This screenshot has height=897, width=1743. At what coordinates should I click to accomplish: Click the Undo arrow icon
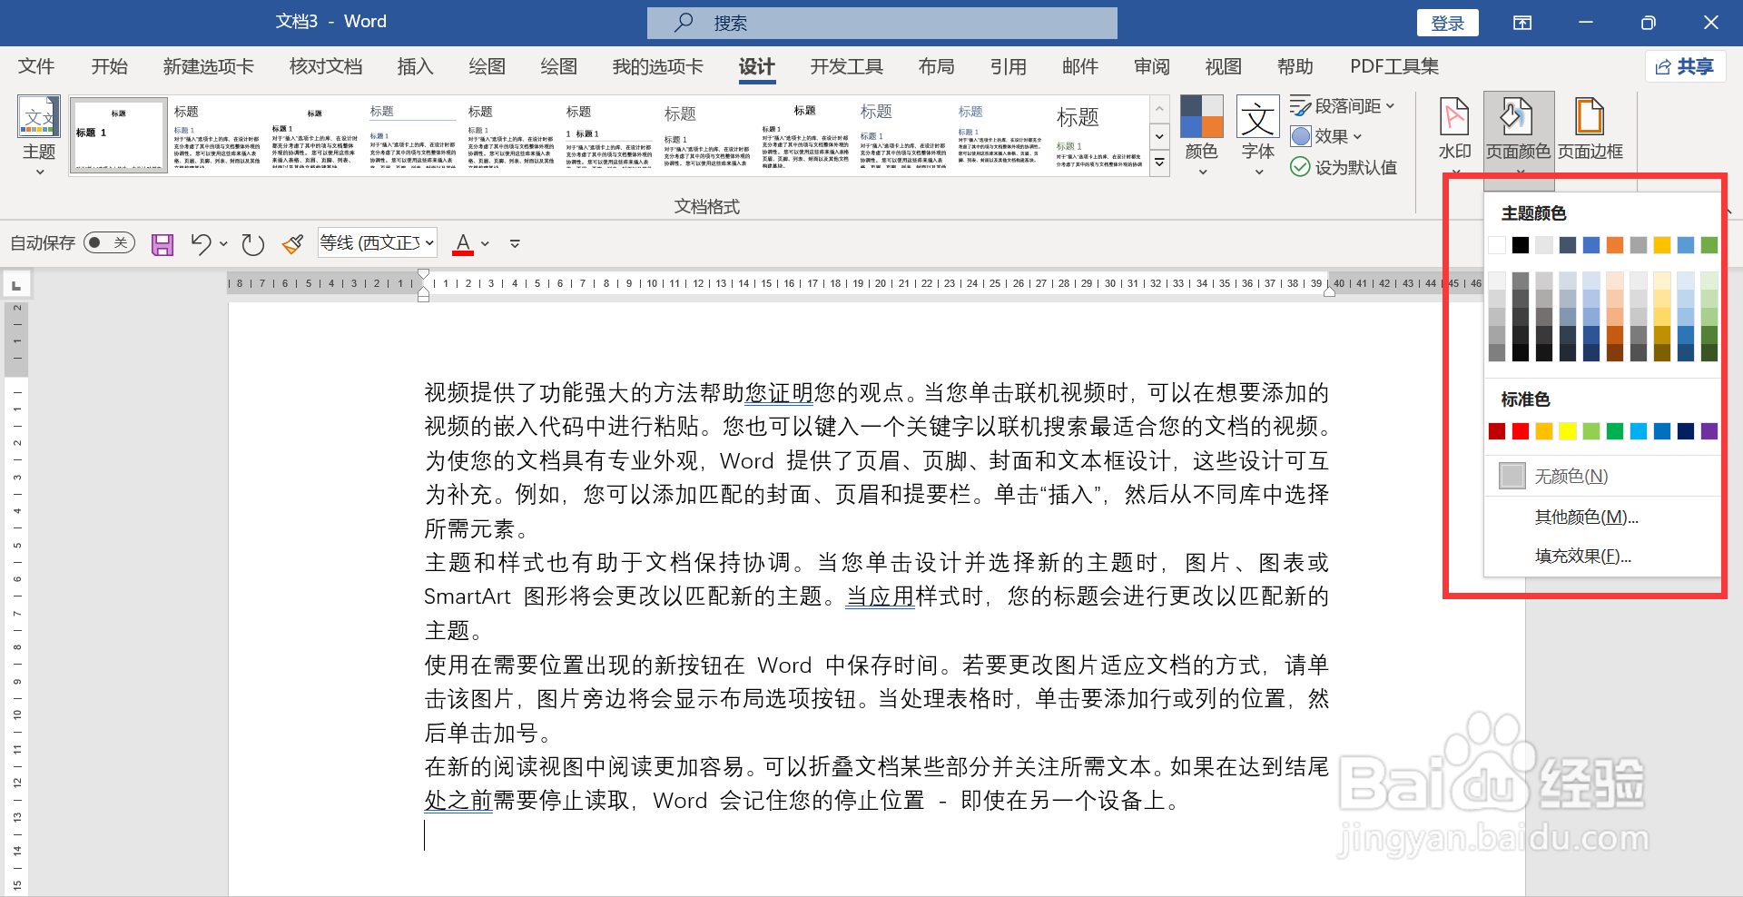(200, 243)
